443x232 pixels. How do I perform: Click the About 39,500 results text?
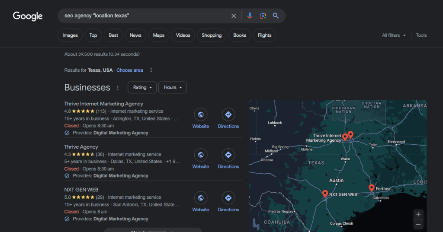coord(102,54)
